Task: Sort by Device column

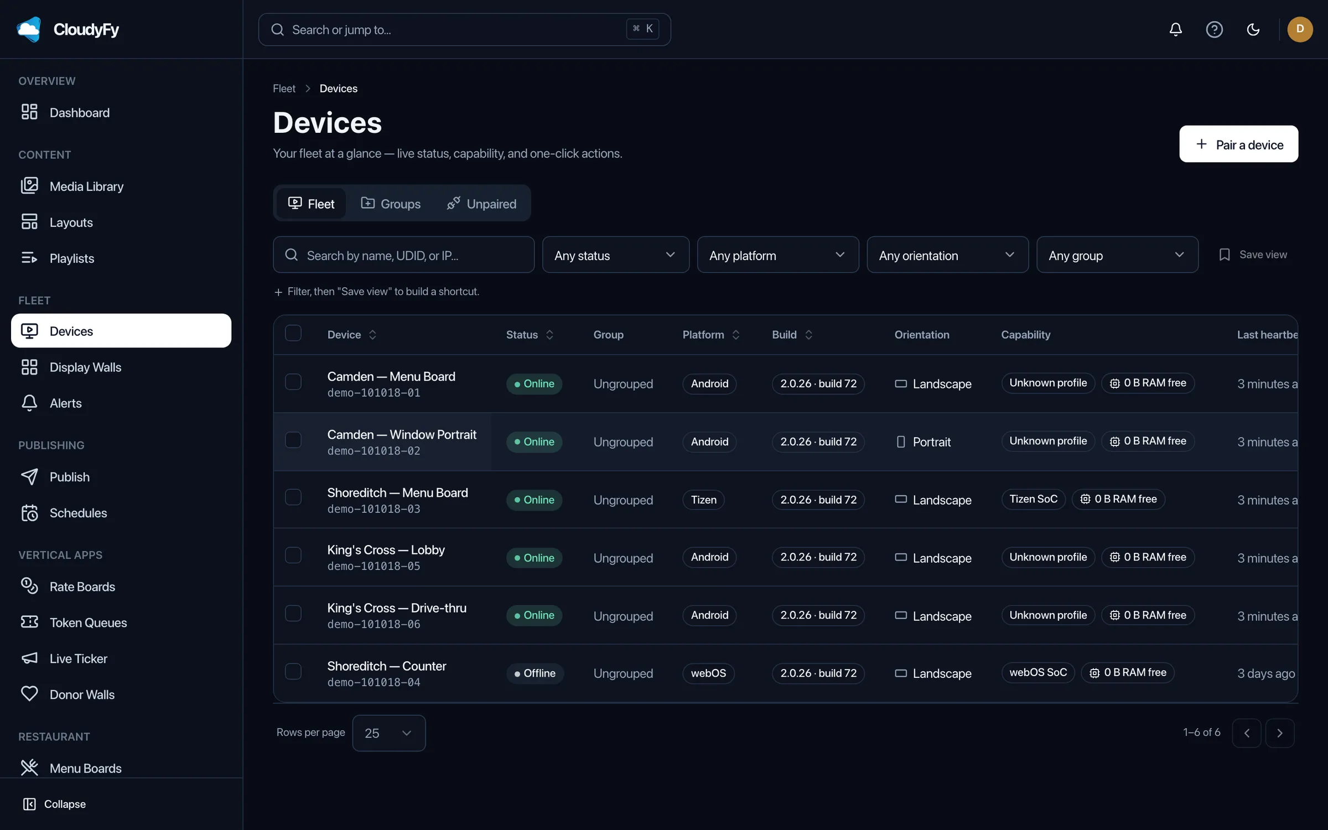Action: [x=352, y=335]
